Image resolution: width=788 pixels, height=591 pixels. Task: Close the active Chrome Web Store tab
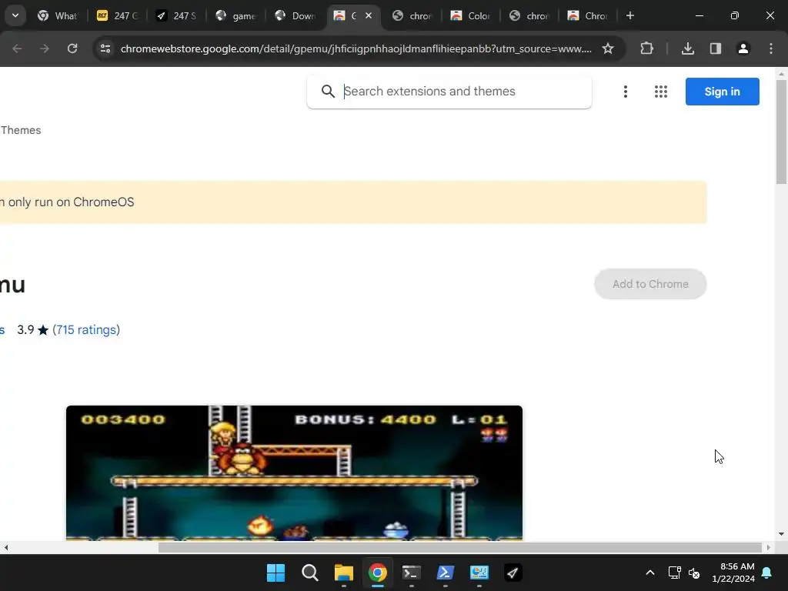click(x=369, y=15)
